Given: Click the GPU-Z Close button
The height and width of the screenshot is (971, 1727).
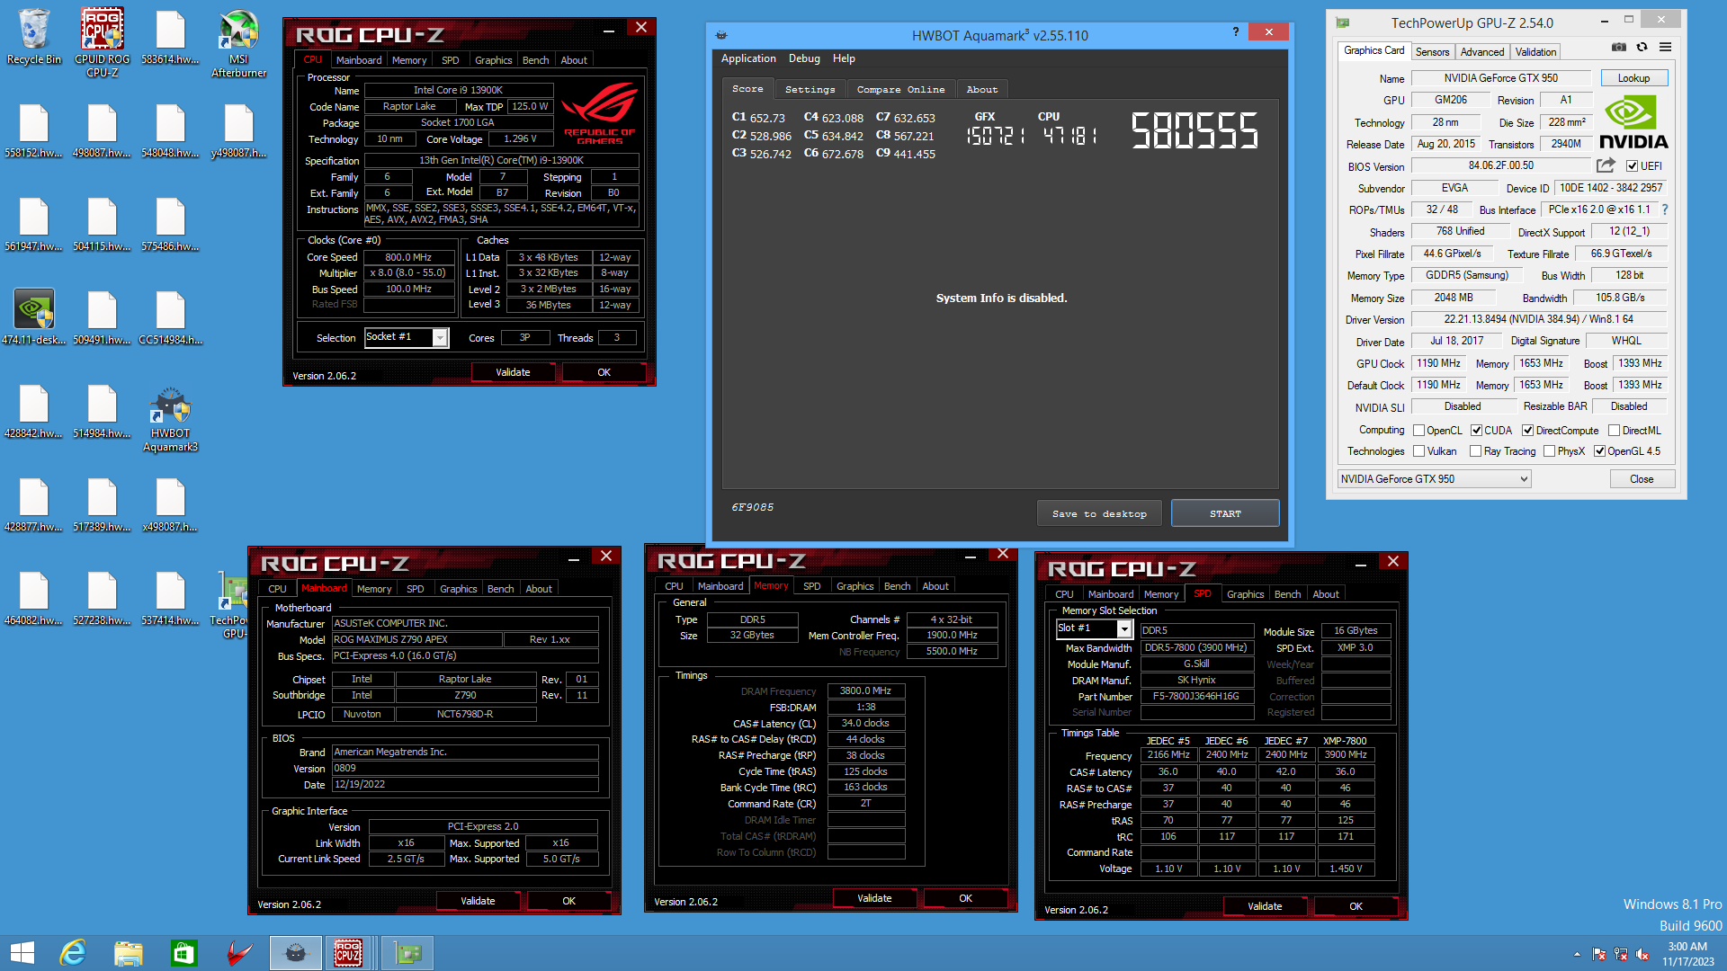Looking at the screenshot, I should [x=1642, y=479].
